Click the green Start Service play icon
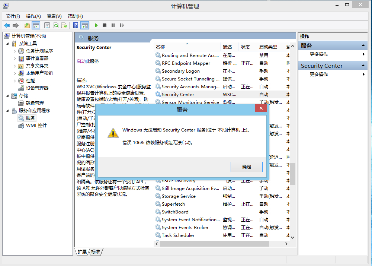Image resolution: width=372 pixels, height=266 pixels. (96, 25)
